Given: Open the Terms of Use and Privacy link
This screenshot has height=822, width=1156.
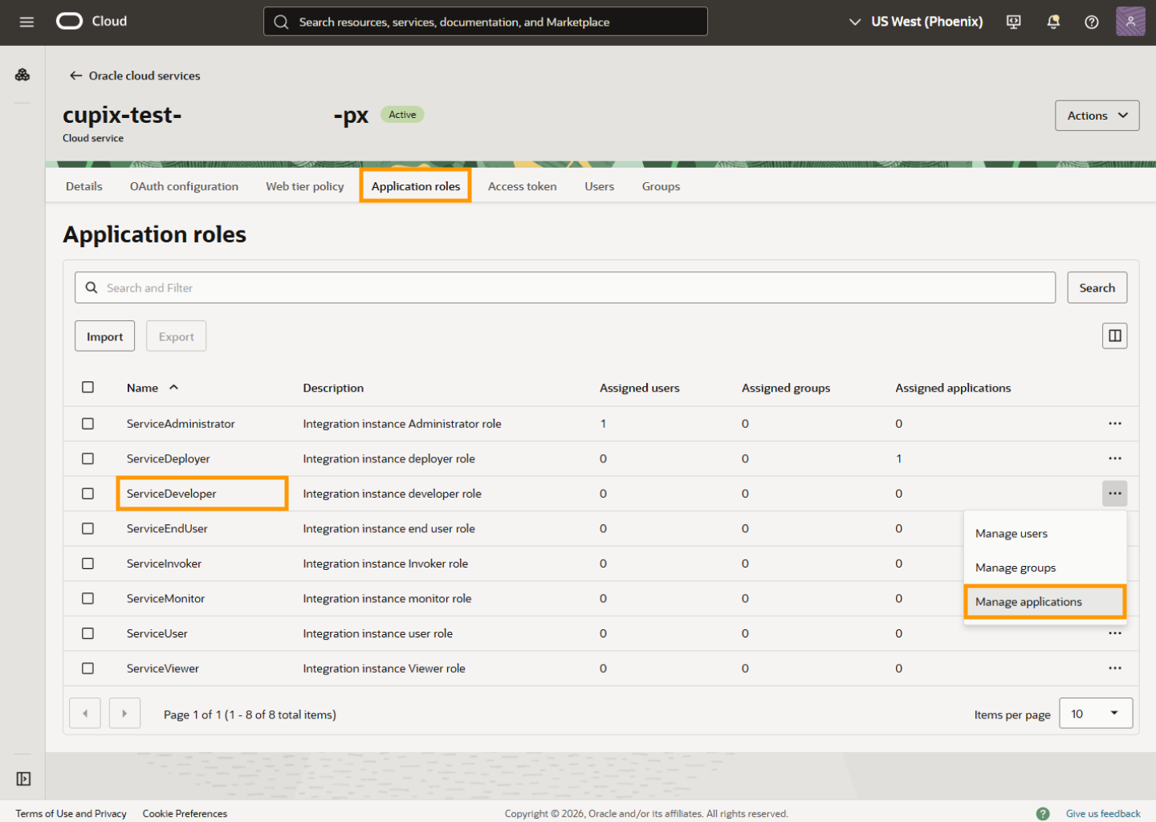Looking at the screenshot, I should tap(71, 813).
